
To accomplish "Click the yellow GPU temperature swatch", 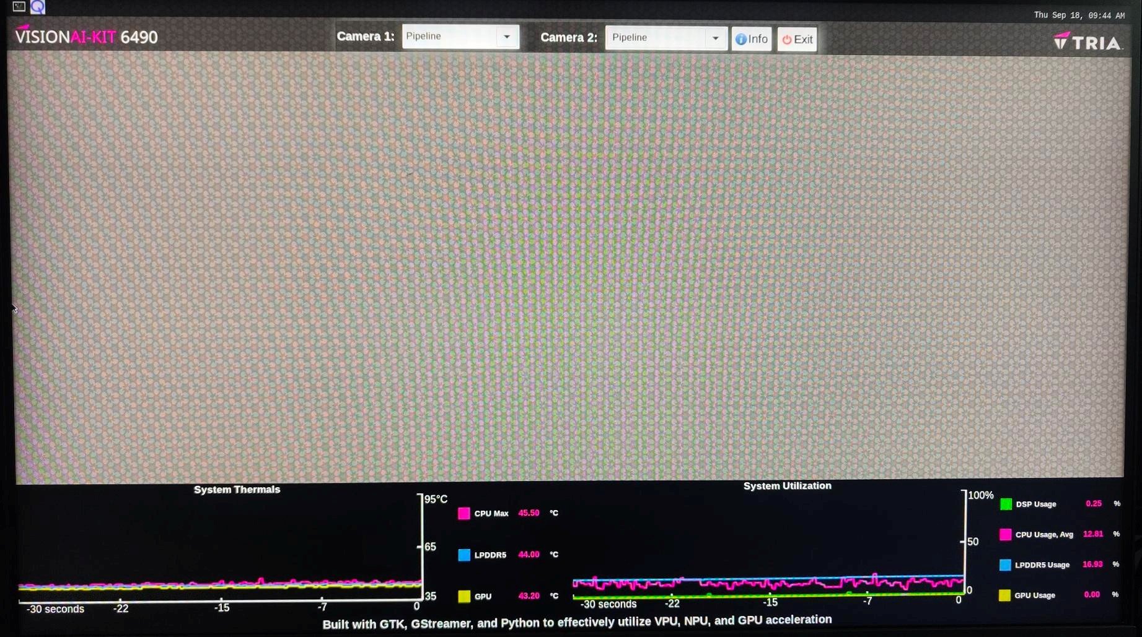I will [x=464, y=596].
